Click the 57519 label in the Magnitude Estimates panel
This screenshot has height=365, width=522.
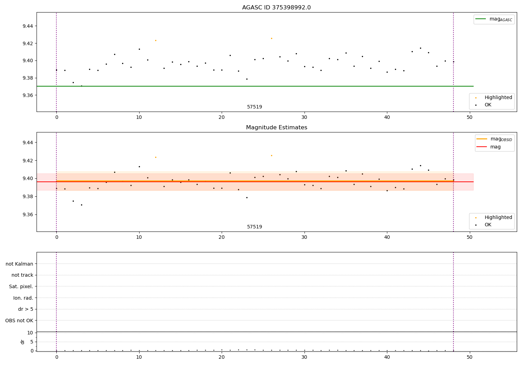pos(254,227)
